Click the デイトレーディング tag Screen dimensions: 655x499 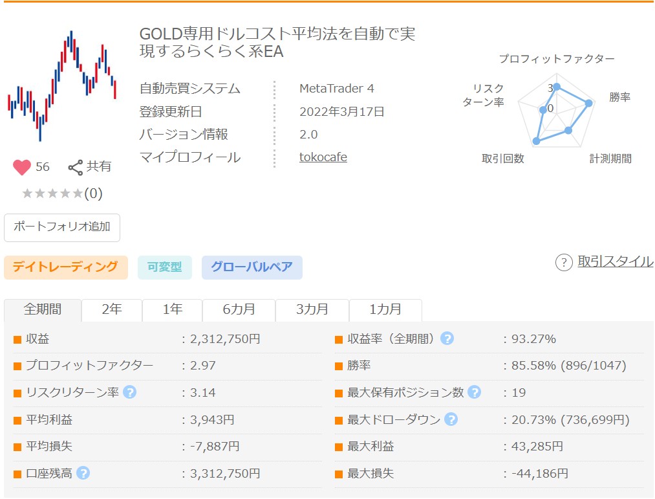pyautogui.click(x=66, y=267)
